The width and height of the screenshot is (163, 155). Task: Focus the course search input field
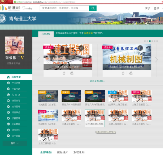pyautogui.click(x=65, y=8)
